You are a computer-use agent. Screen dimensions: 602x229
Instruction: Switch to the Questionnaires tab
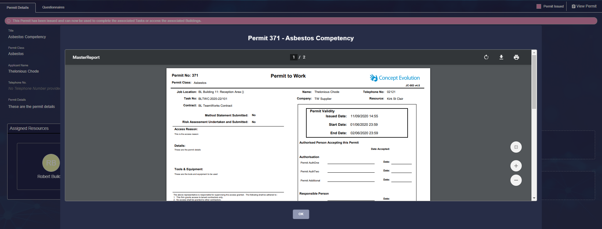53,7
